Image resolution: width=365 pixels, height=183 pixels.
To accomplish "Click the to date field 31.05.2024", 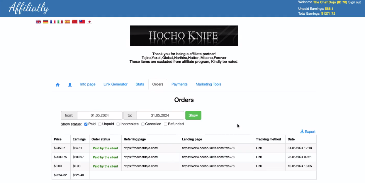I will (160, 115).
